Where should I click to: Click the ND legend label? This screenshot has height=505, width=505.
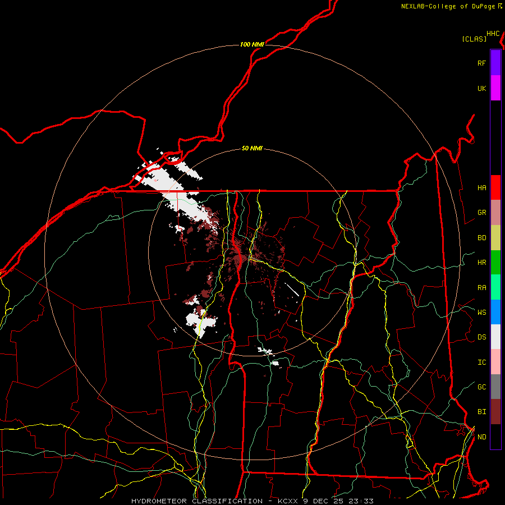(x=481, y=437)
